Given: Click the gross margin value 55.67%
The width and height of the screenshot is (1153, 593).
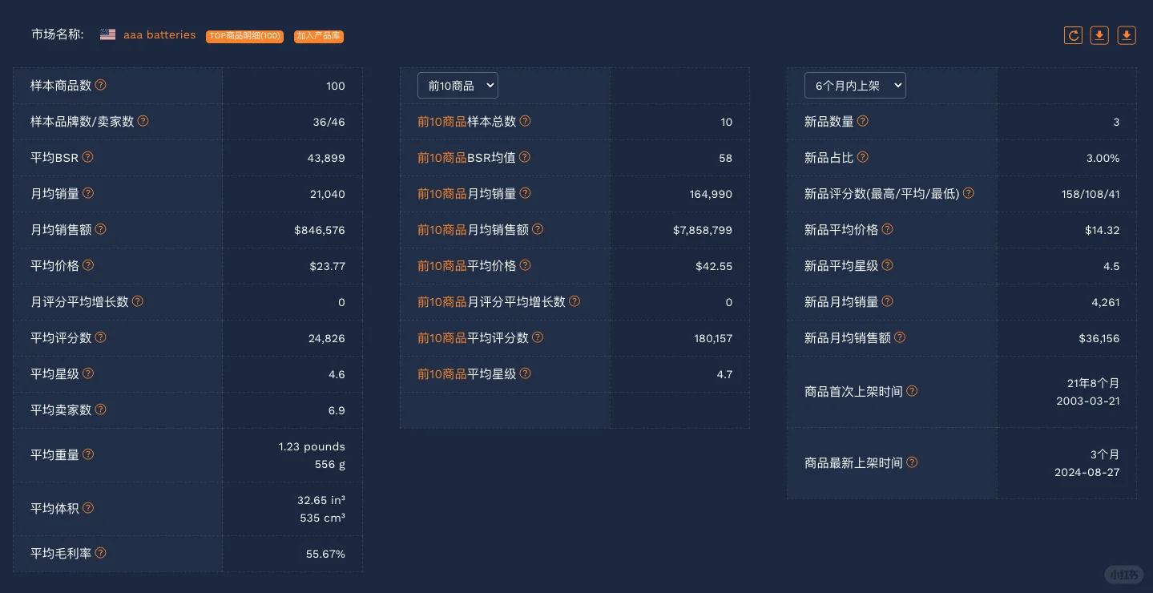Looking at the screenshot, I should 325,554.
